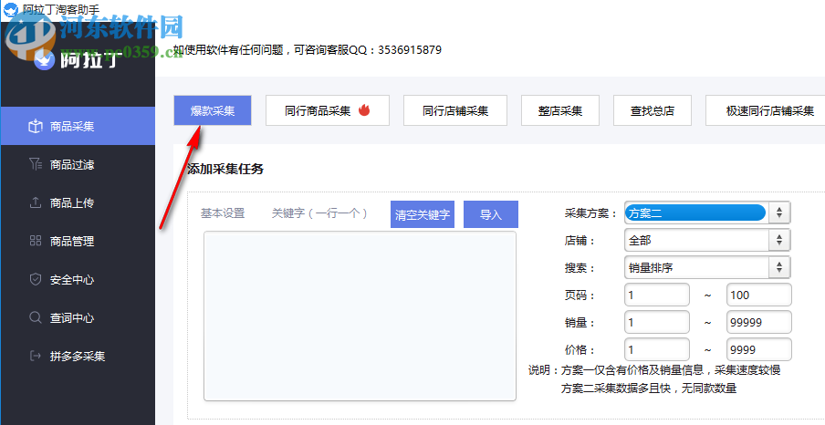Switch to 同行商品采集 tab
This screenshot has height=425, width=825.
[x=328, y=110]
